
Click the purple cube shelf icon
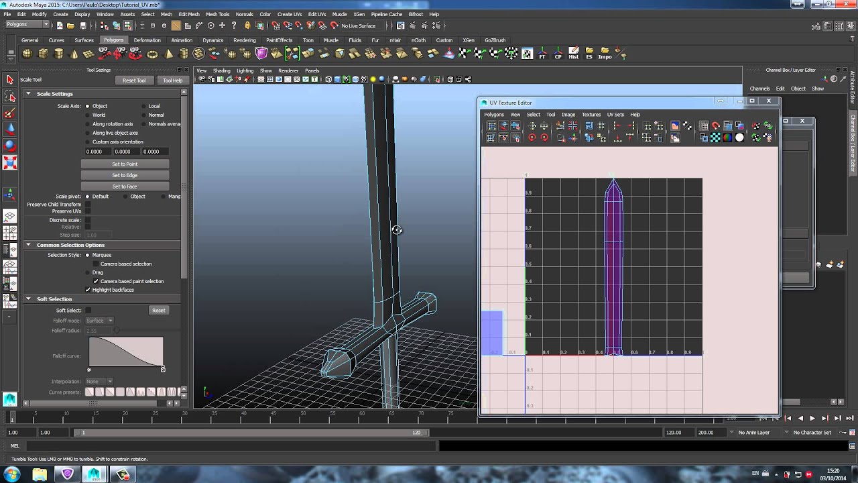click(x=261, y=54)
